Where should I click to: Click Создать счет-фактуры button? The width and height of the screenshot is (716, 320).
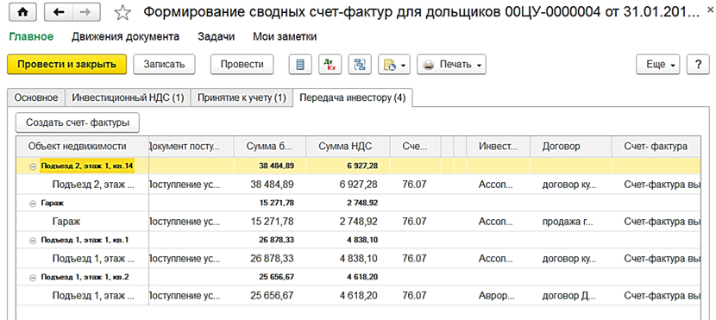(x=77, y=122)
